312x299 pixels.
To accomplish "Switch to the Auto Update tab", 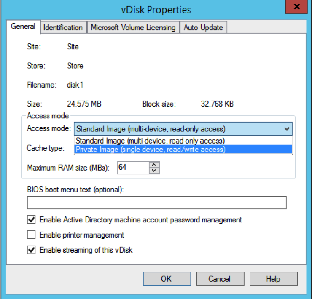I will click(203, 27).
